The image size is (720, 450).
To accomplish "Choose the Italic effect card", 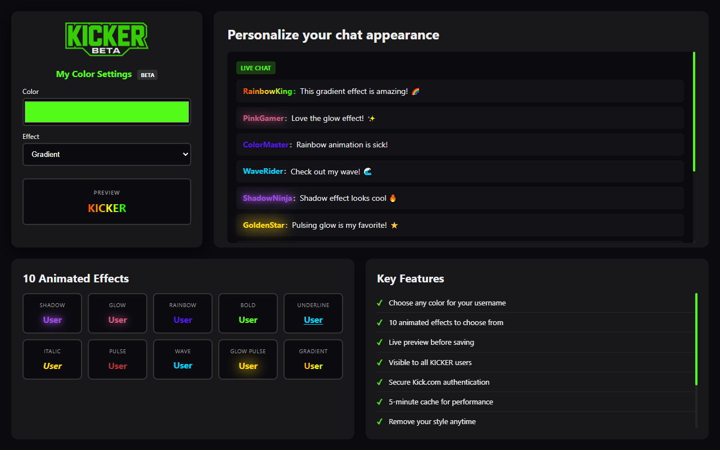I will [x=52, y=359].
